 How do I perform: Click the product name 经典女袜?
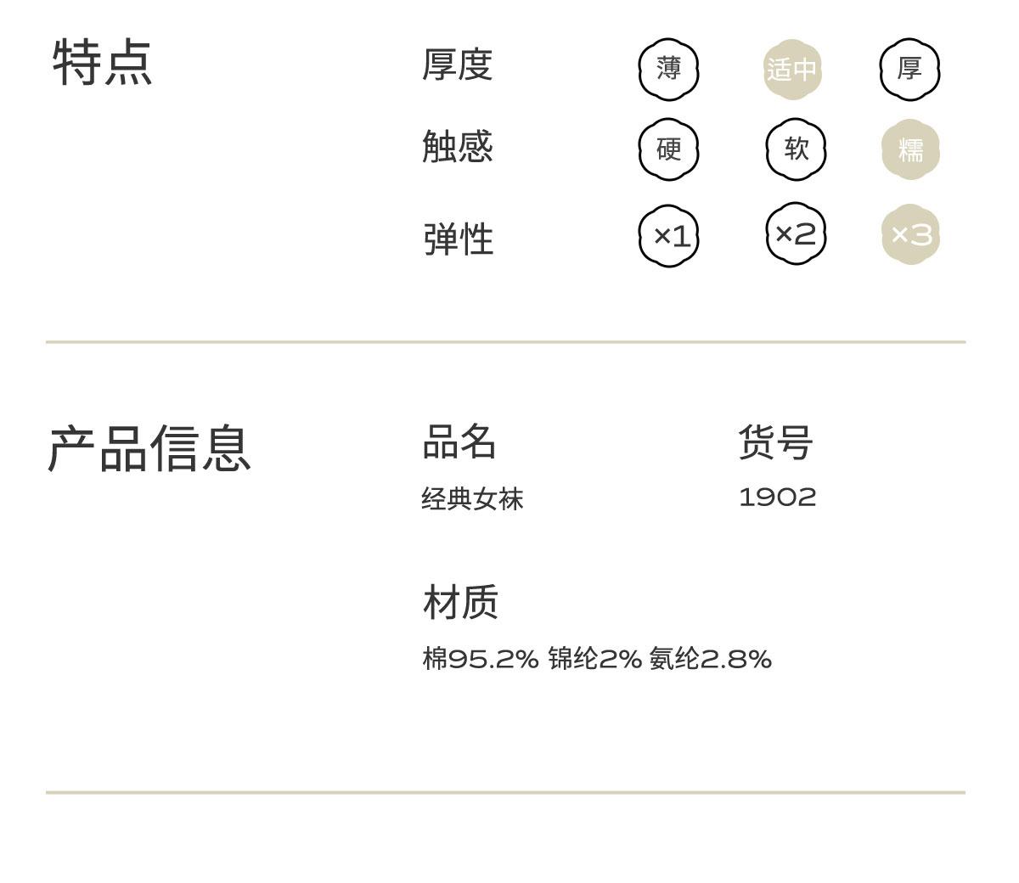(x=472, y=498)
